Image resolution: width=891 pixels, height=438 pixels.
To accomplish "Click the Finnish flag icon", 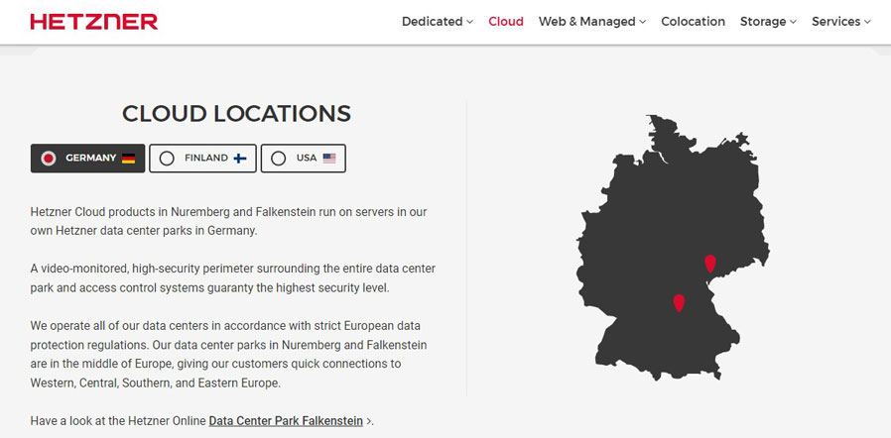I will [240, 159].
